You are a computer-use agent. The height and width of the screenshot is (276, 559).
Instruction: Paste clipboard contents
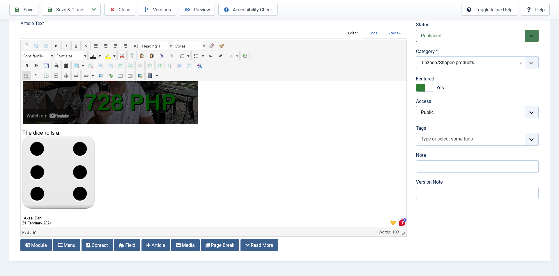click(142, 56)
